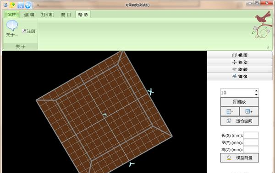This screenshot has height=173, width=275.
Task: Click the scale down minus button
Action: 230,111
